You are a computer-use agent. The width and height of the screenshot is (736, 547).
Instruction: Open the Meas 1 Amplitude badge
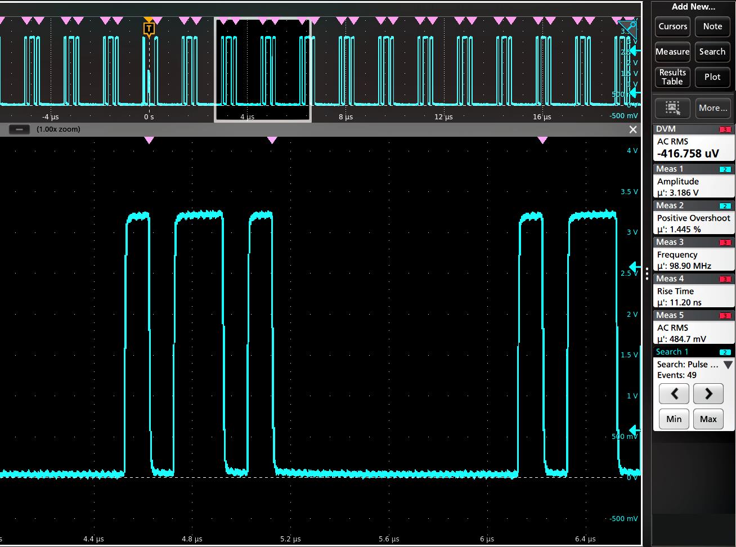click(x=694, y=181)
